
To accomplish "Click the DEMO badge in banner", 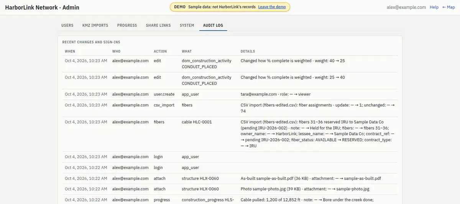I will pyautogui.click(x=180, y=7).
